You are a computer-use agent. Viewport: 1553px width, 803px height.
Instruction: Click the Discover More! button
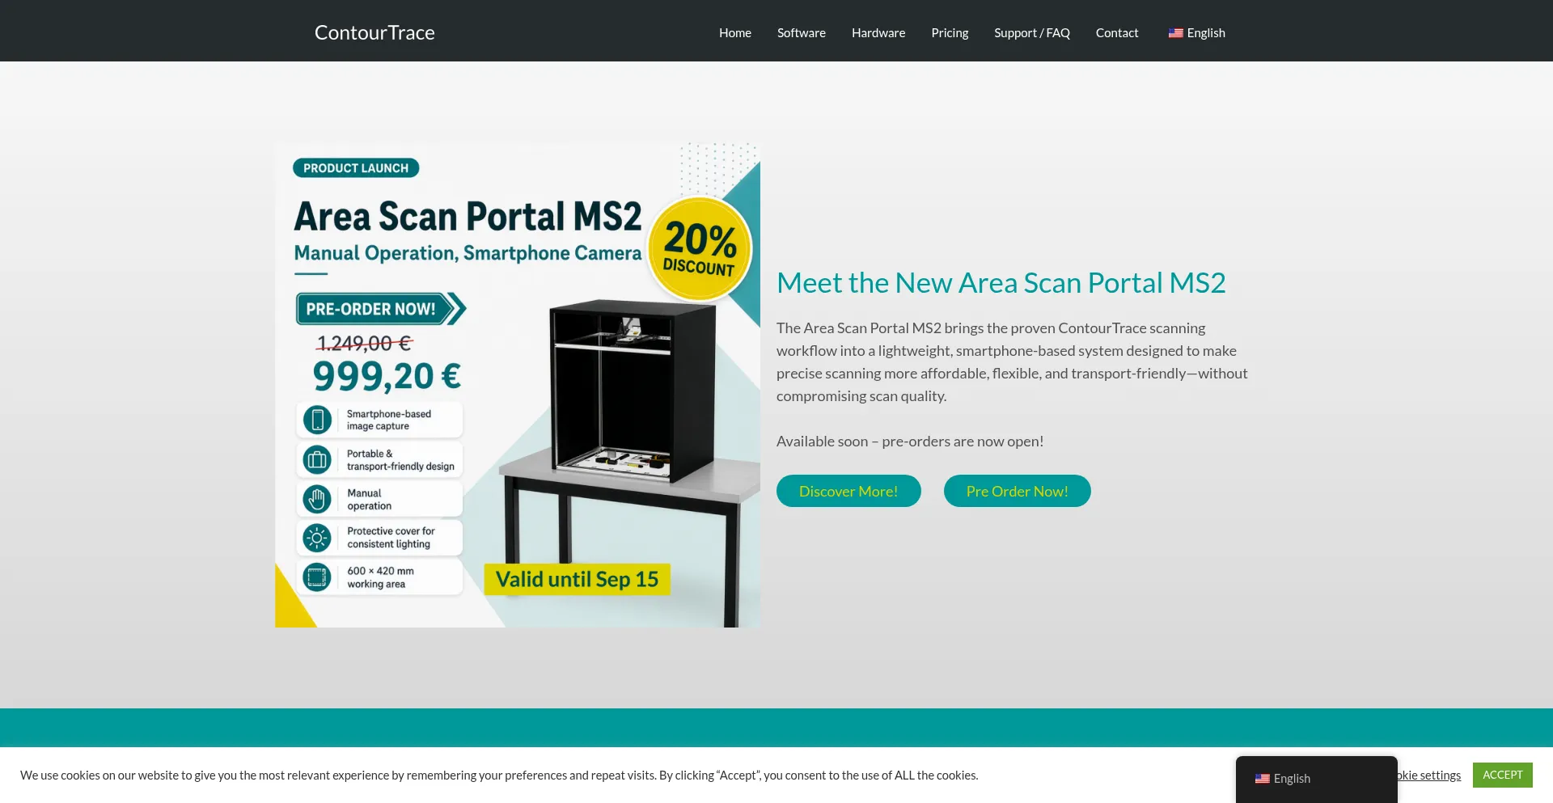848,491
